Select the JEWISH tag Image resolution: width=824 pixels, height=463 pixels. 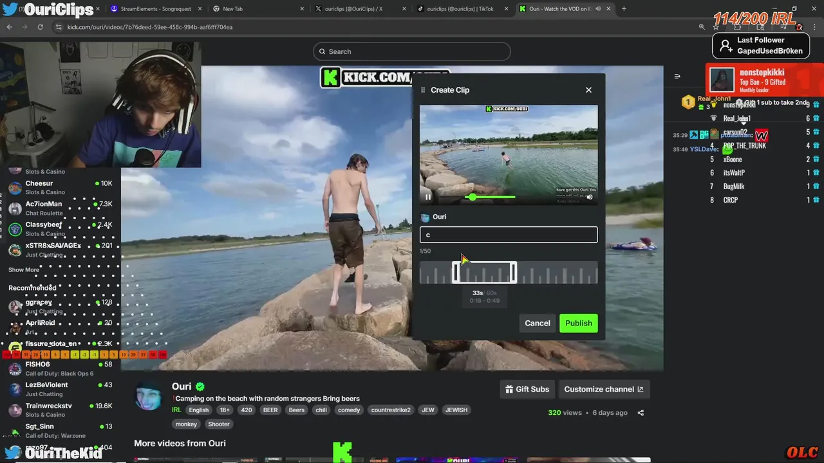456,410
